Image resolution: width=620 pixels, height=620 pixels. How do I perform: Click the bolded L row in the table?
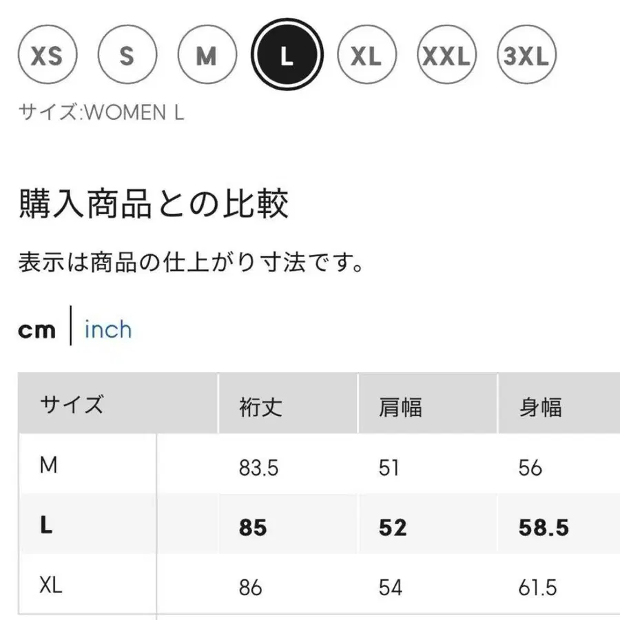pos(45,528)
